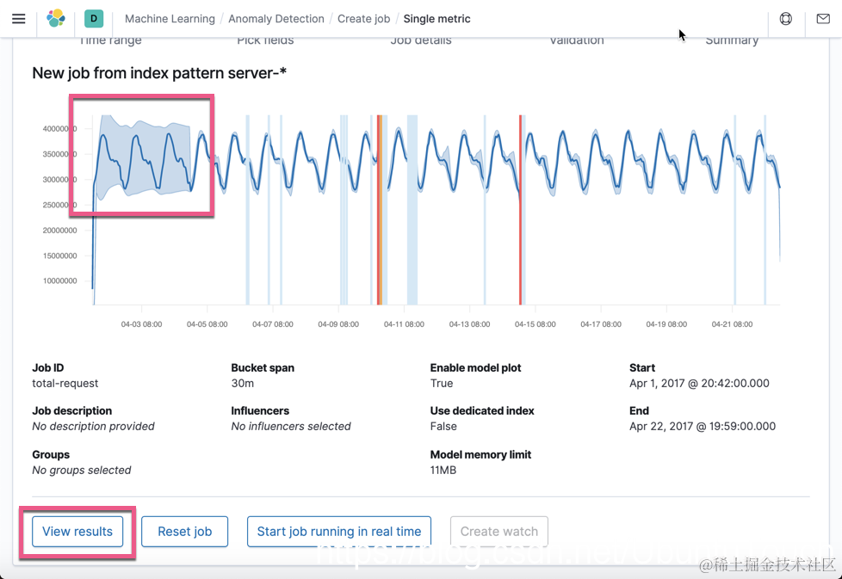This screenshot has width=842, height=579.
Task: Jump to the Time range step
Action: click(x=110, y=40)
